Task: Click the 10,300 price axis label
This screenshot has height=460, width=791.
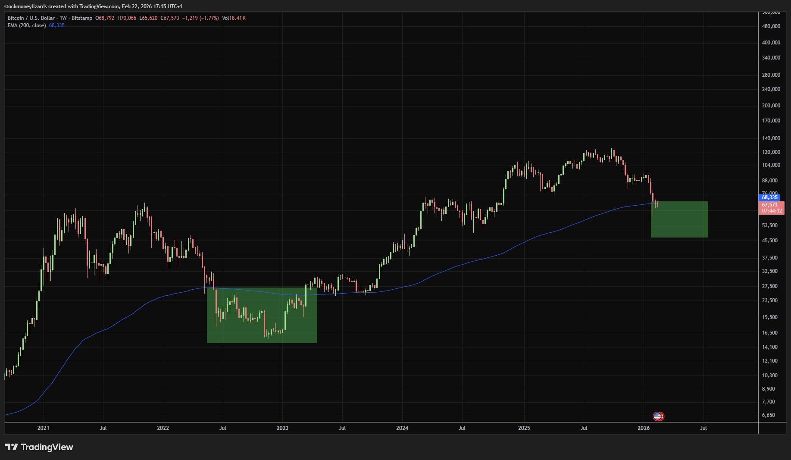Action: tap(770, 376)
